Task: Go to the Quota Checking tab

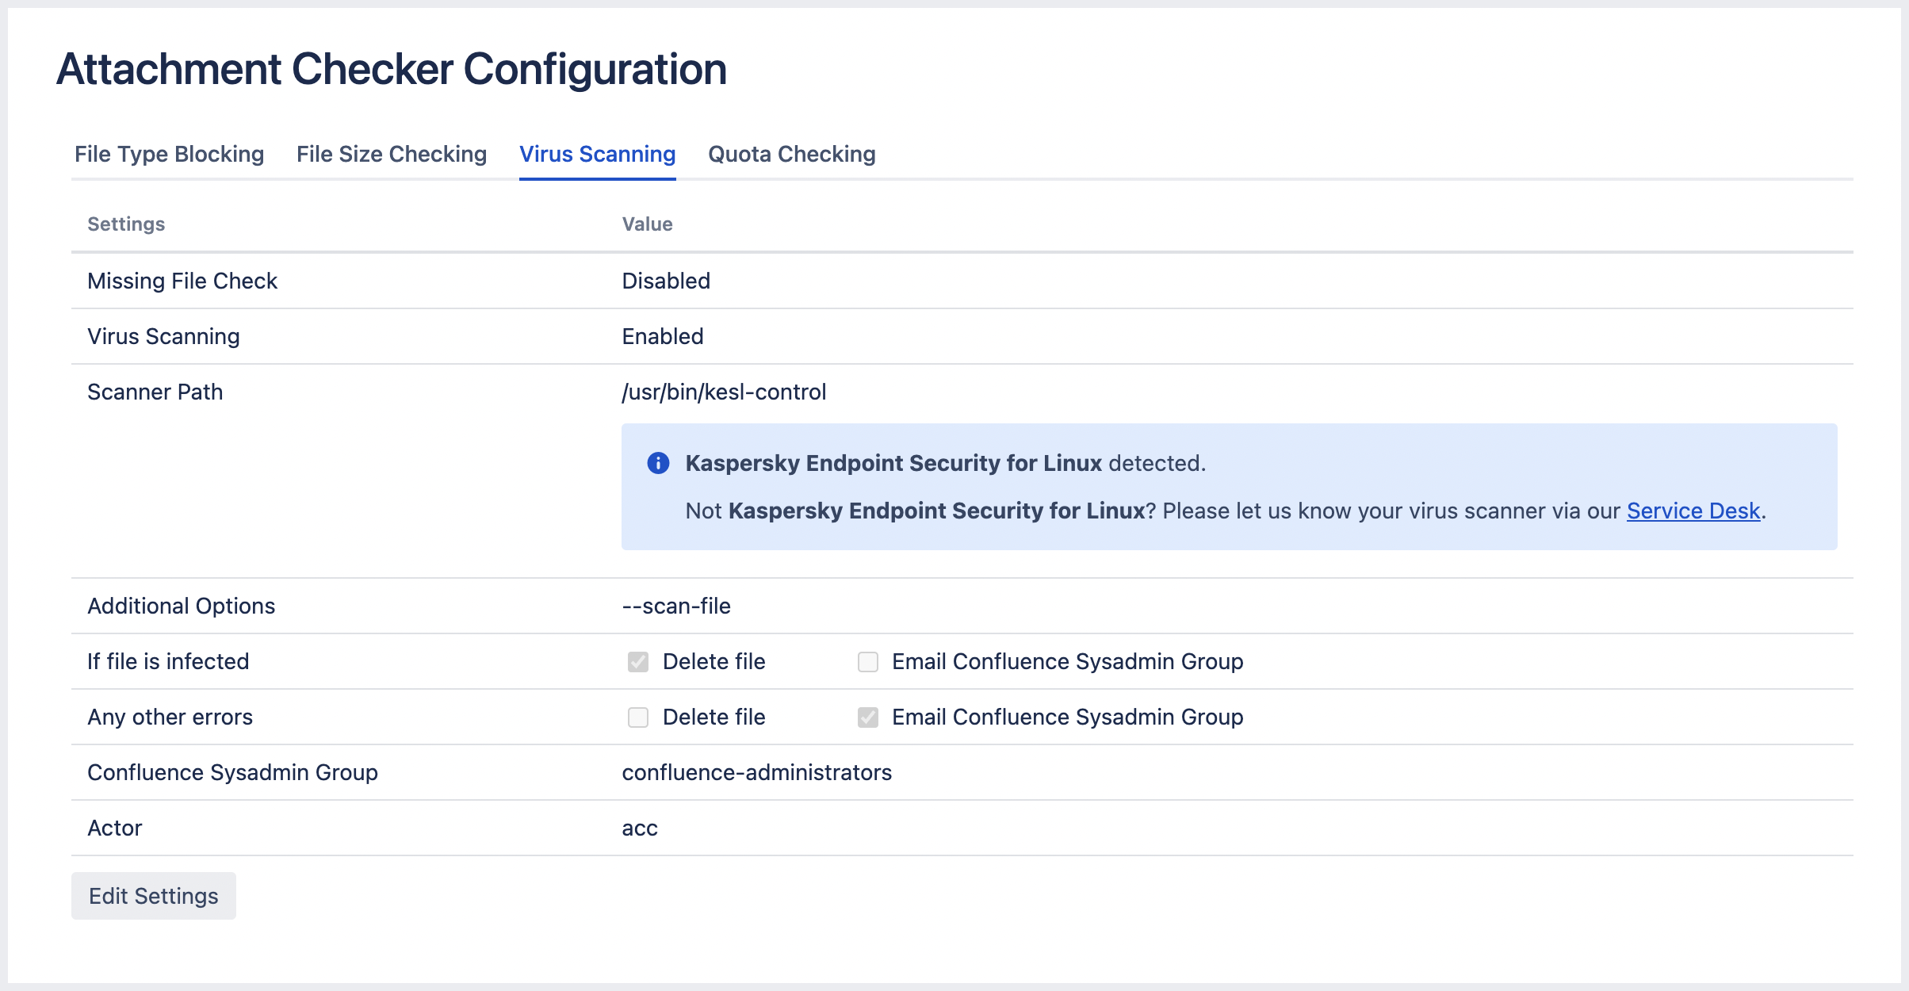Action: click(x=791, y=154)
